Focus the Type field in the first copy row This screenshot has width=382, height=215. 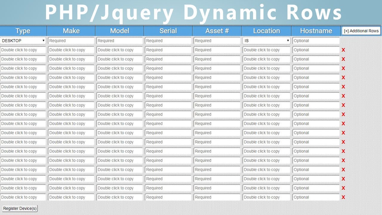pos(23,50)
